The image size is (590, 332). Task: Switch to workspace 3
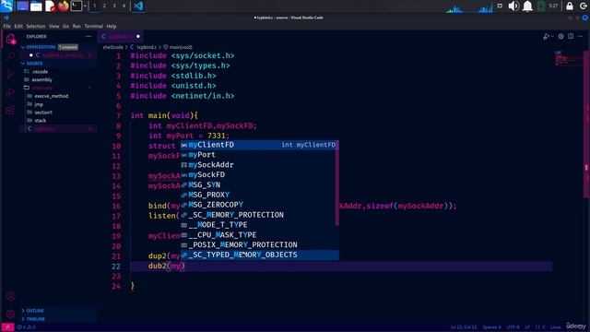pos(114,6)
